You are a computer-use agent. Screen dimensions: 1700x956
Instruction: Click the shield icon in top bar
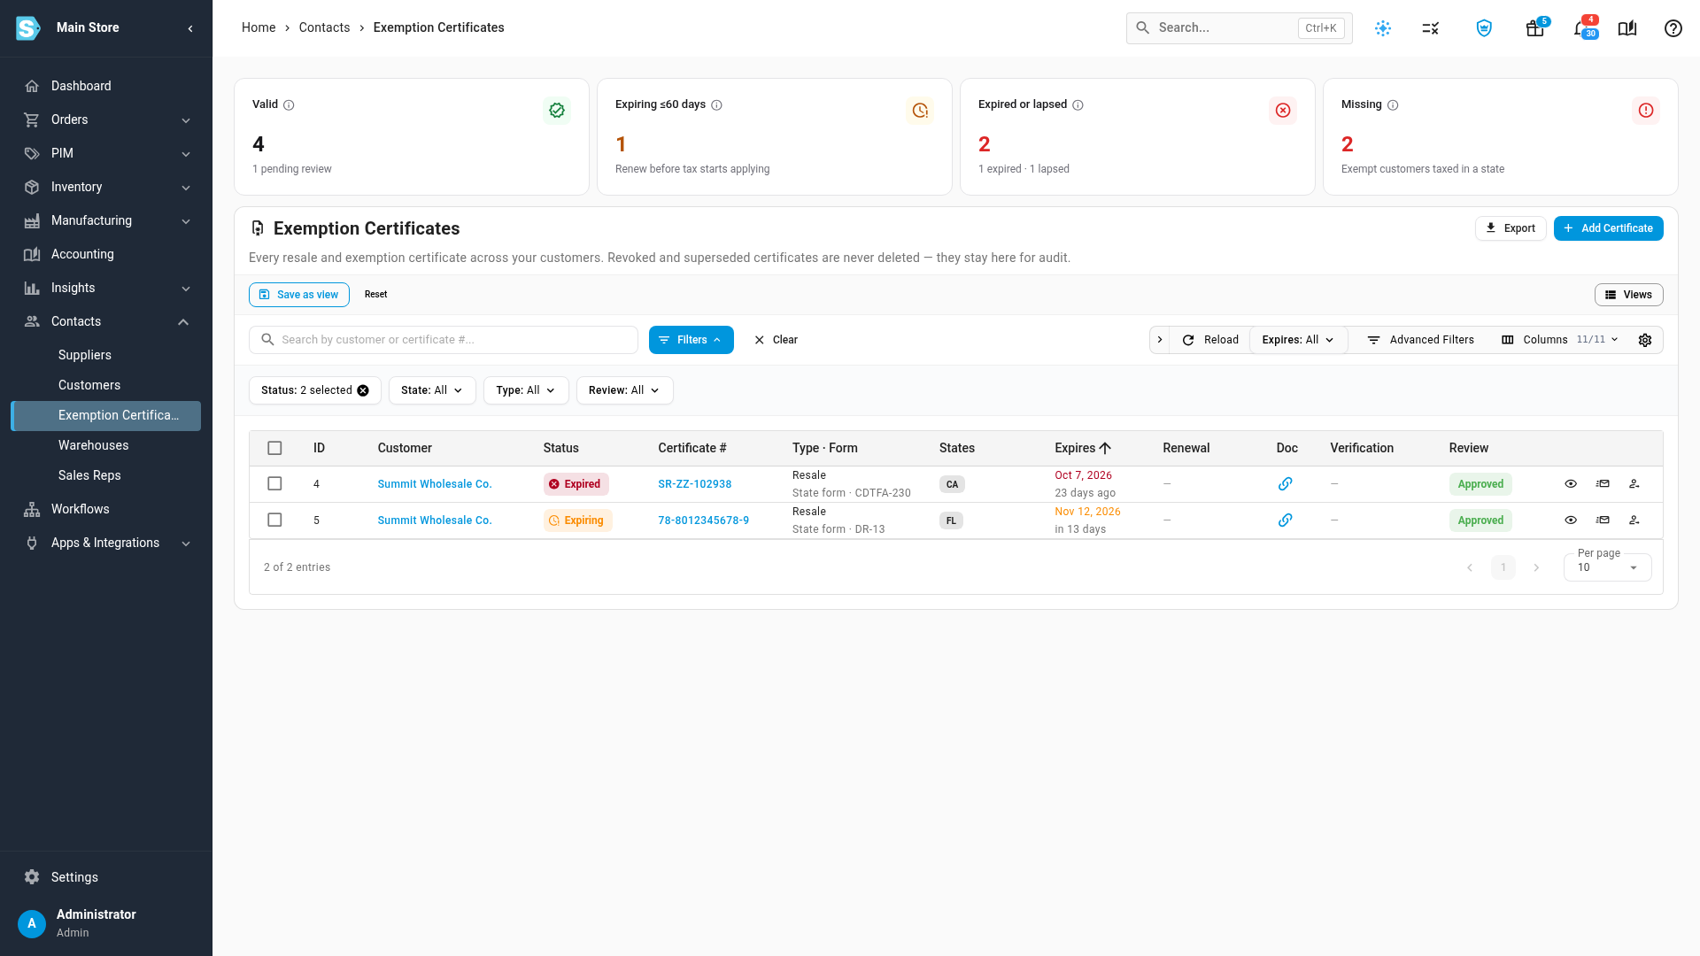click(1484, 28)
